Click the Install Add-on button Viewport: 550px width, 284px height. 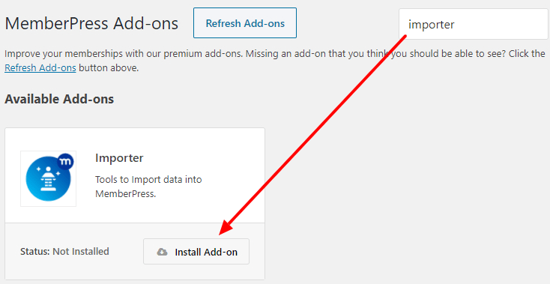coord(196,252)
